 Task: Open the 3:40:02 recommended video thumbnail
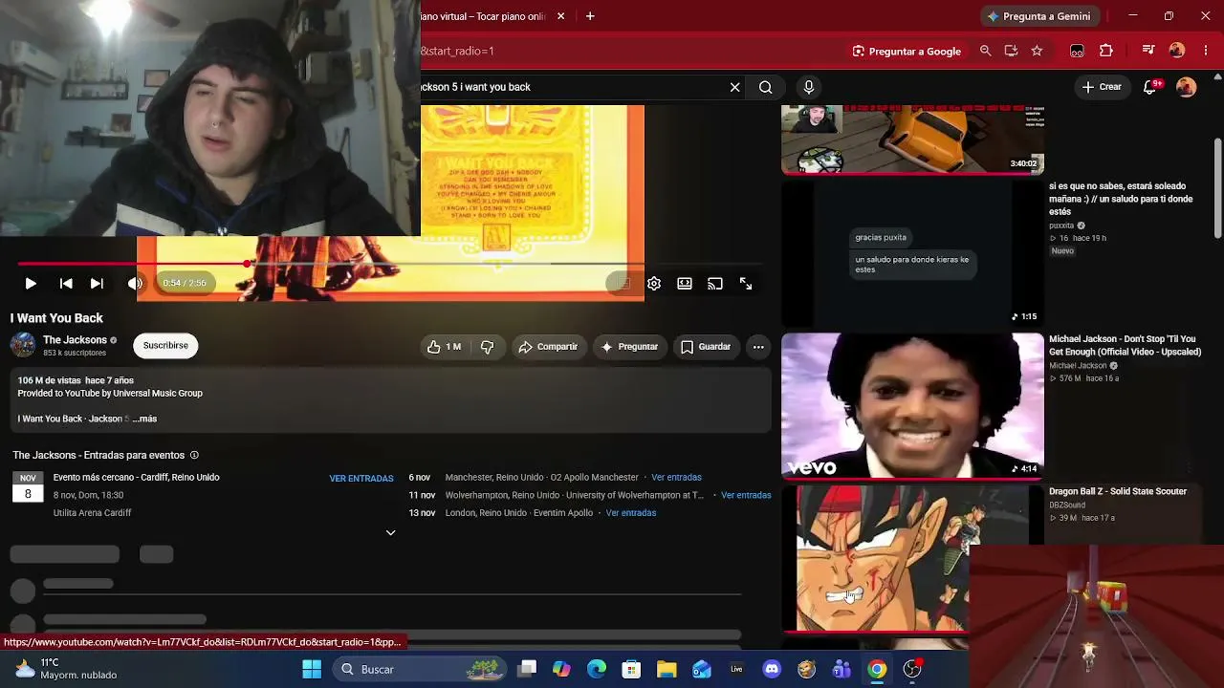913,140
